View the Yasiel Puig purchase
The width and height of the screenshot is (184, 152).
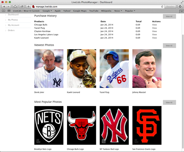tap(155, 28)
